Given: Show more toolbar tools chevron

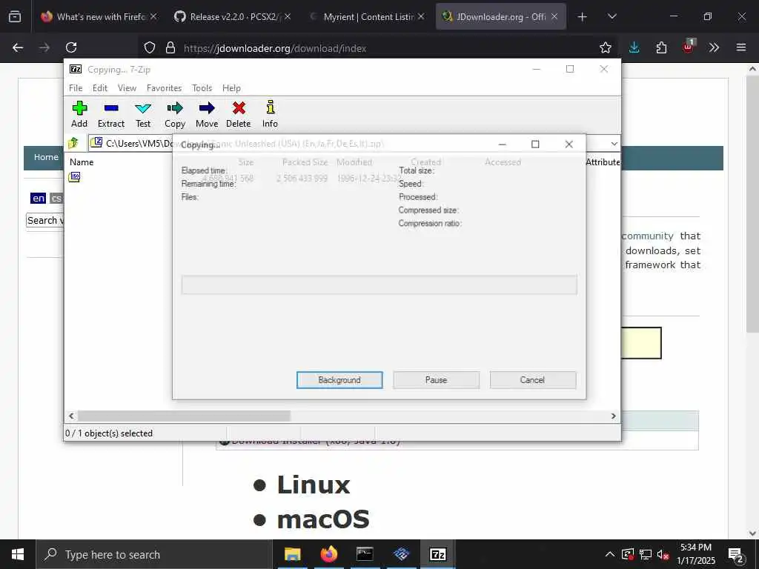Looking at the screenshot, I should (x=714, y=47).
